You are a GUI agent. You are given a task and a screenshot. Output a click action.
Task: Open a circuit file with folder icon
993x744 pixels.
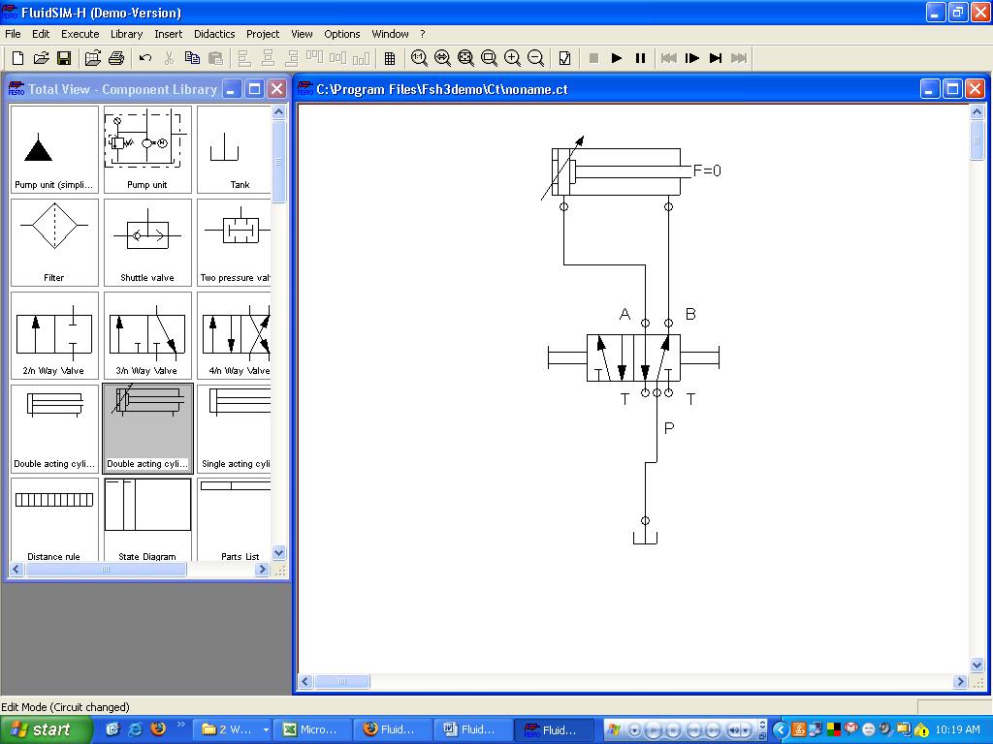(41, 58)
